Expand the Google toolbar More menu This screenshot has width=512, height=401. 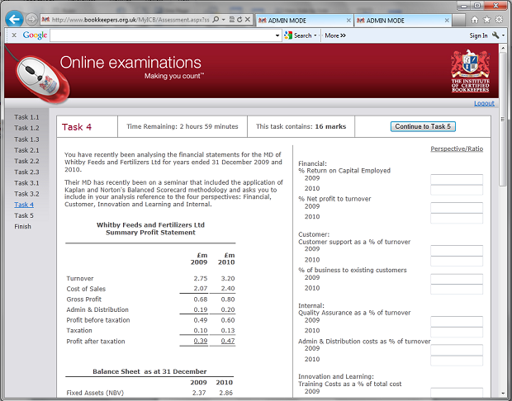335,35
